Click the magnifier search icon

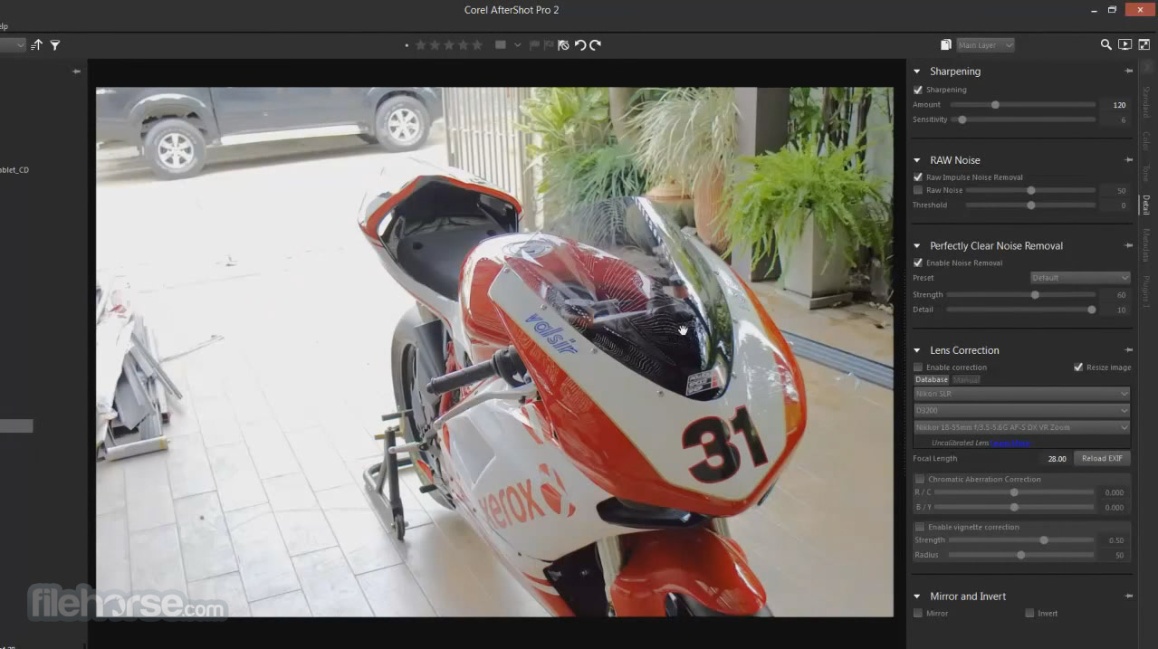coord(1105,44)
